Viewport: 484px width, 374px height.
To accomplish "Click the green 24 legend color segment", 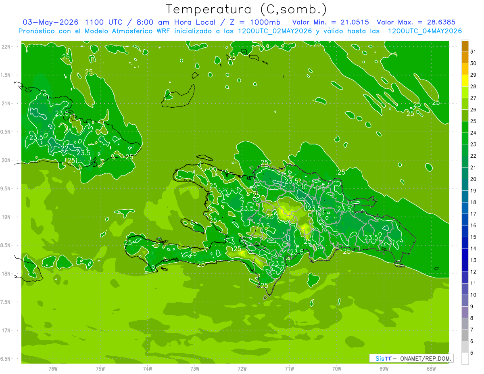I will [x=465, y=127].
